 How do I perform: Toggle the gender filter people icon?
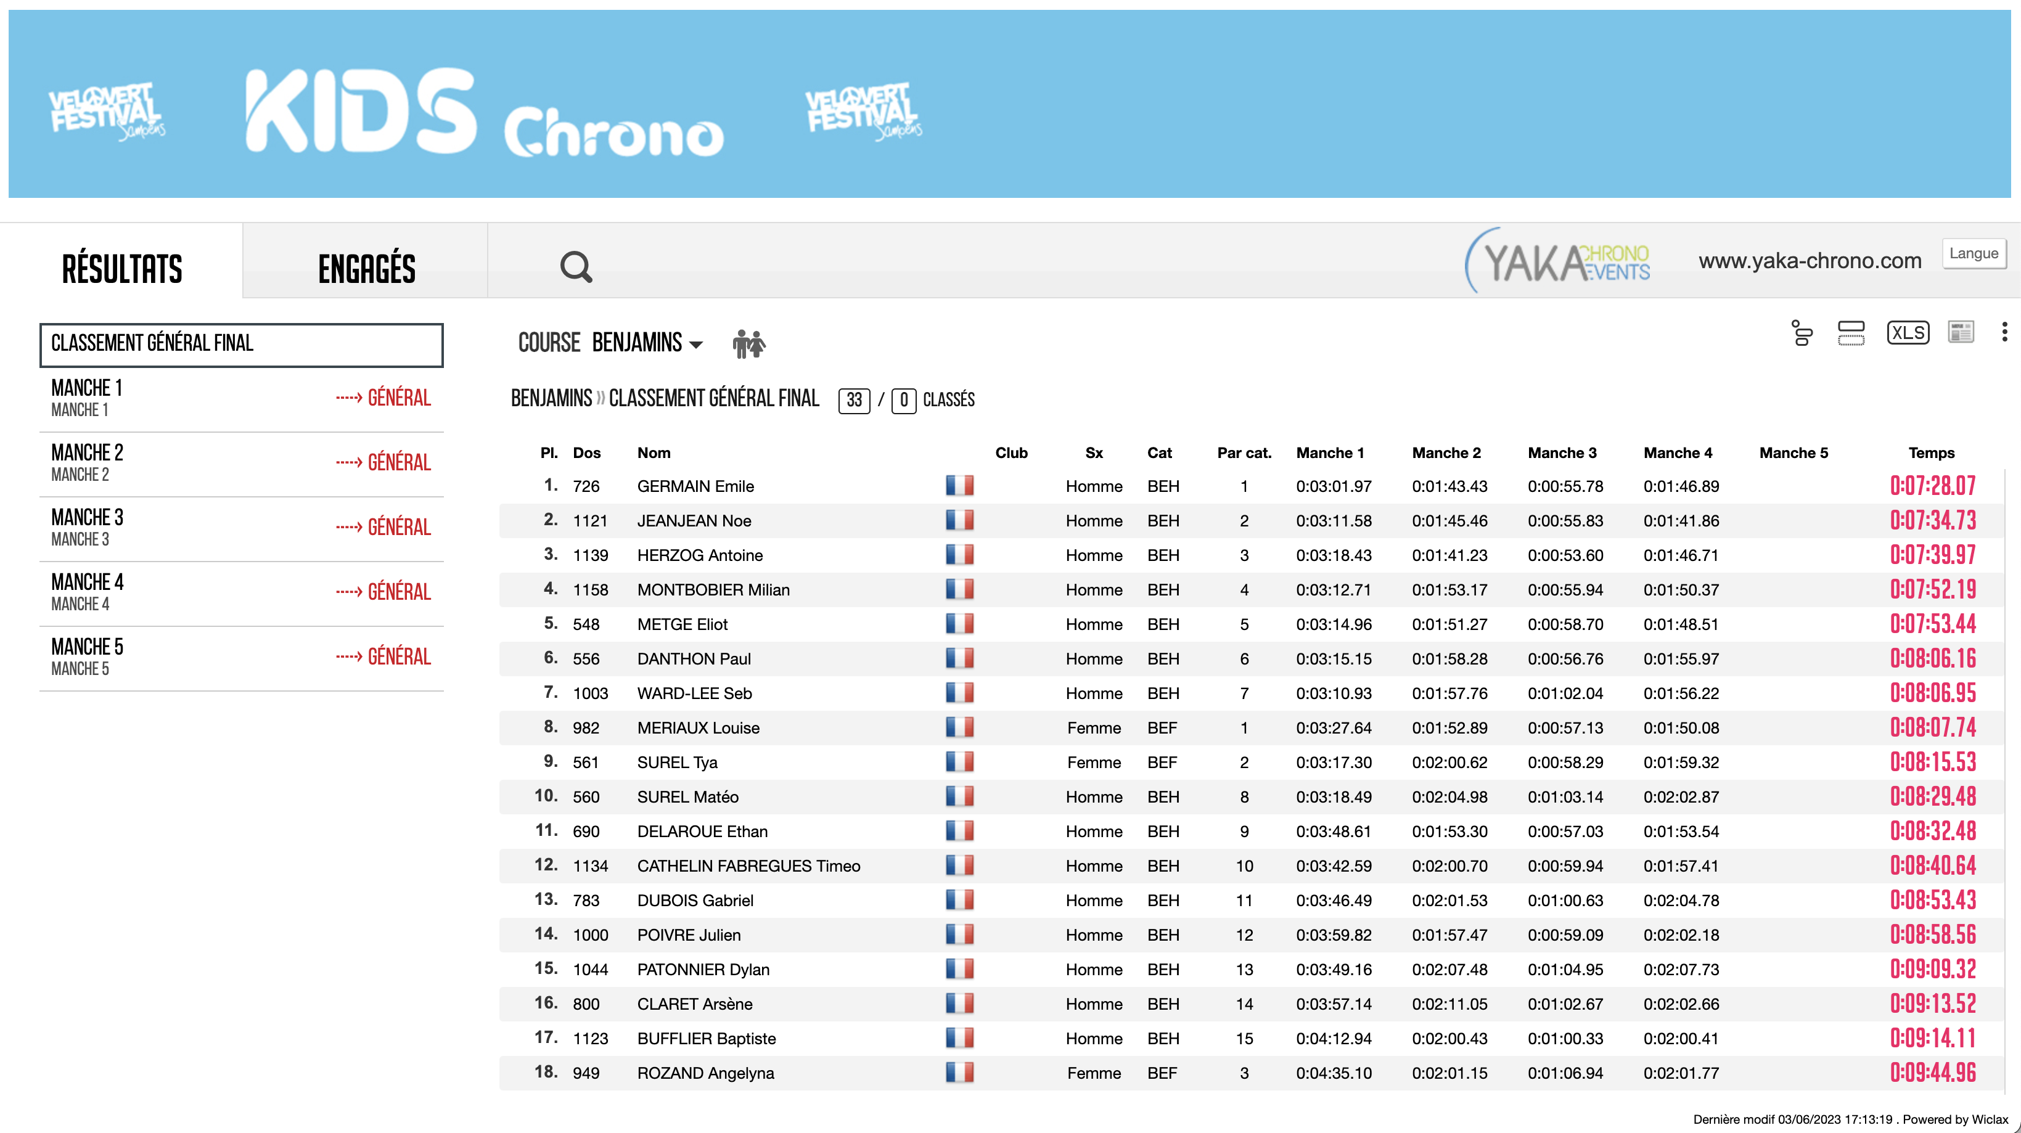pos(748,344)
